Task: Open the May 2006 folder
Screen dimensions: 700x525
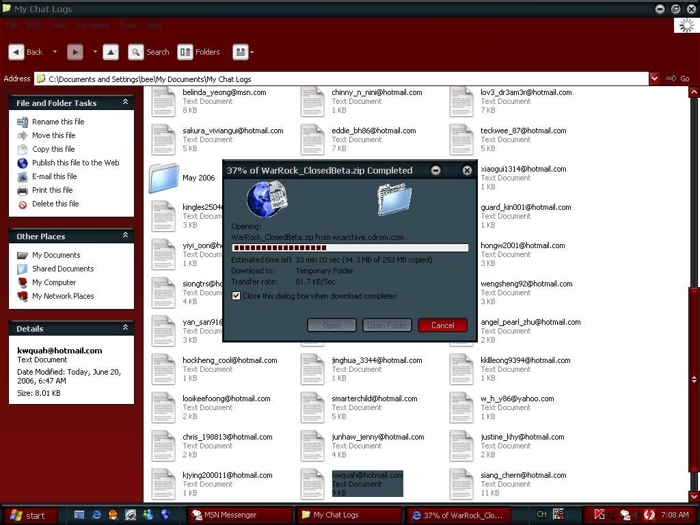Action: click(165, 178)
